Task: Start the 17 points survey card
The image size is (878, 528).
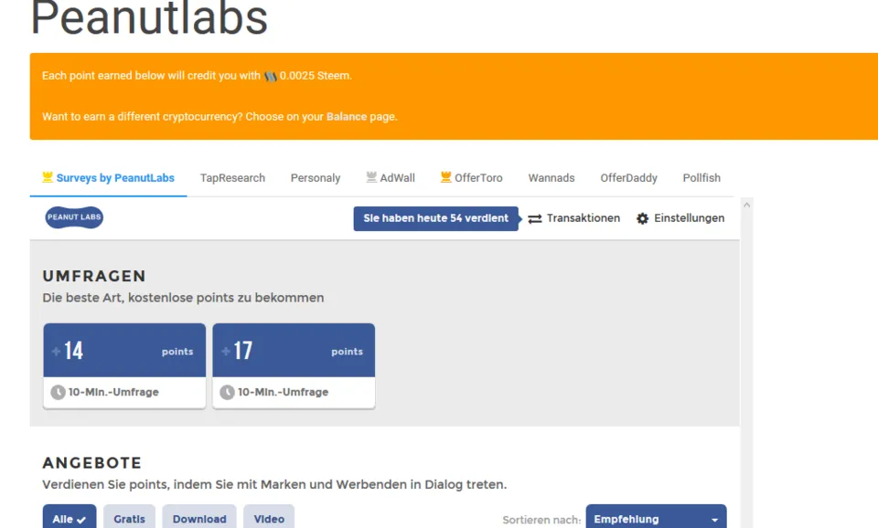Action: 294,365
